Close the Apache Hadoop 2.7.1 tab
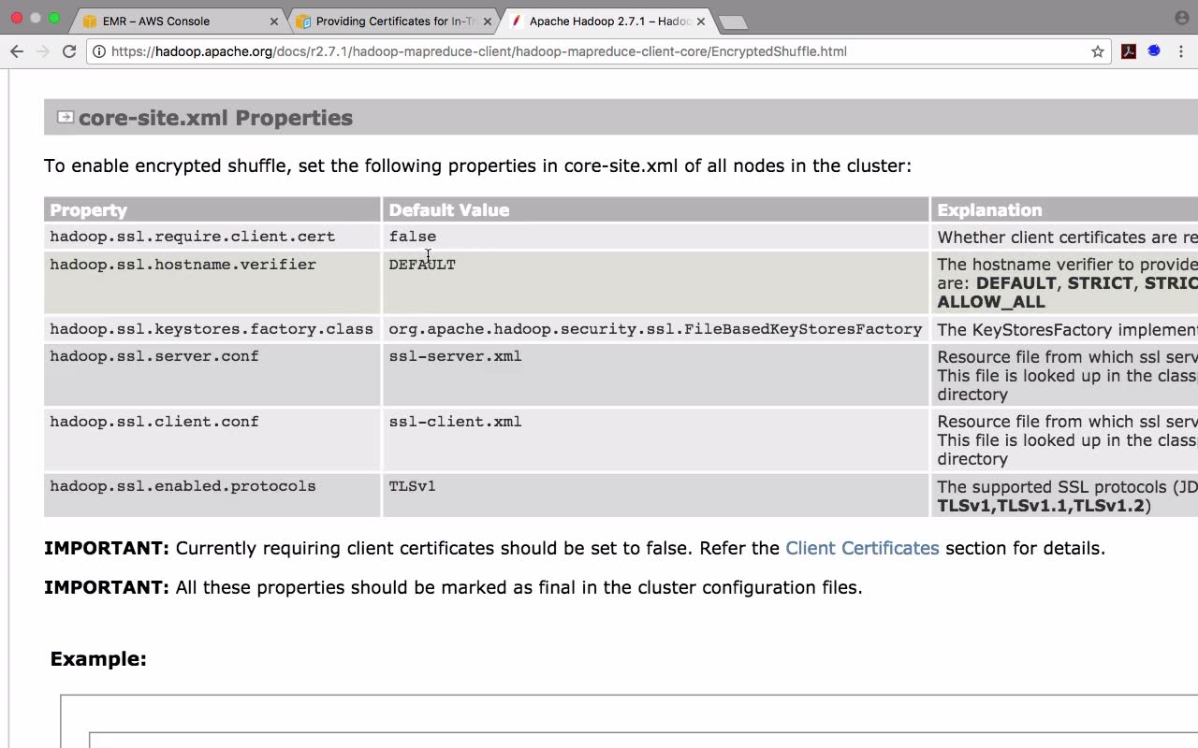Image resolution: width=1198 pixels, height=748 pixels. [701, 21]
